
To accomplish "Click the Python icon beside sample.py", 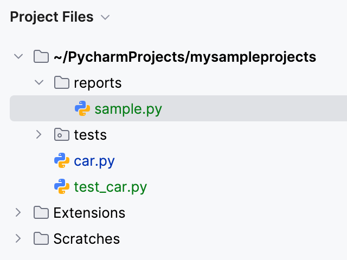I will click(82, 109).
